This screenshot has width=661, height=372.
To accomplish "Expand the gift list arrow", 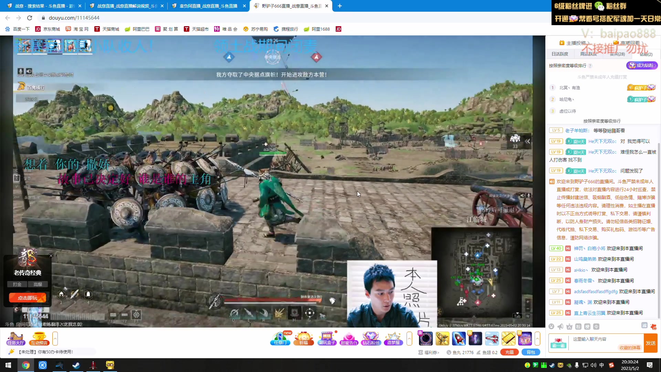I will pyautogui.click(x=537, y=339).
